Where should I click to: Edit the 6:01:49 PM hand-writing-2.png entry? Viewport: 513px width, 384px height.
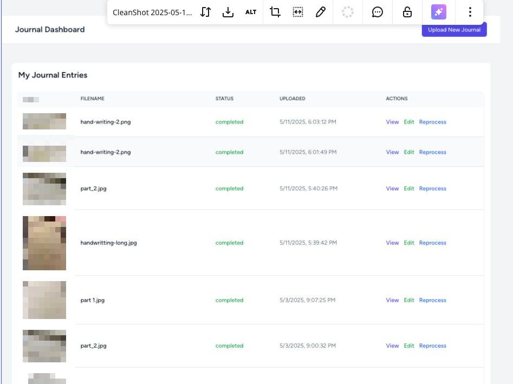coord(409,152)
